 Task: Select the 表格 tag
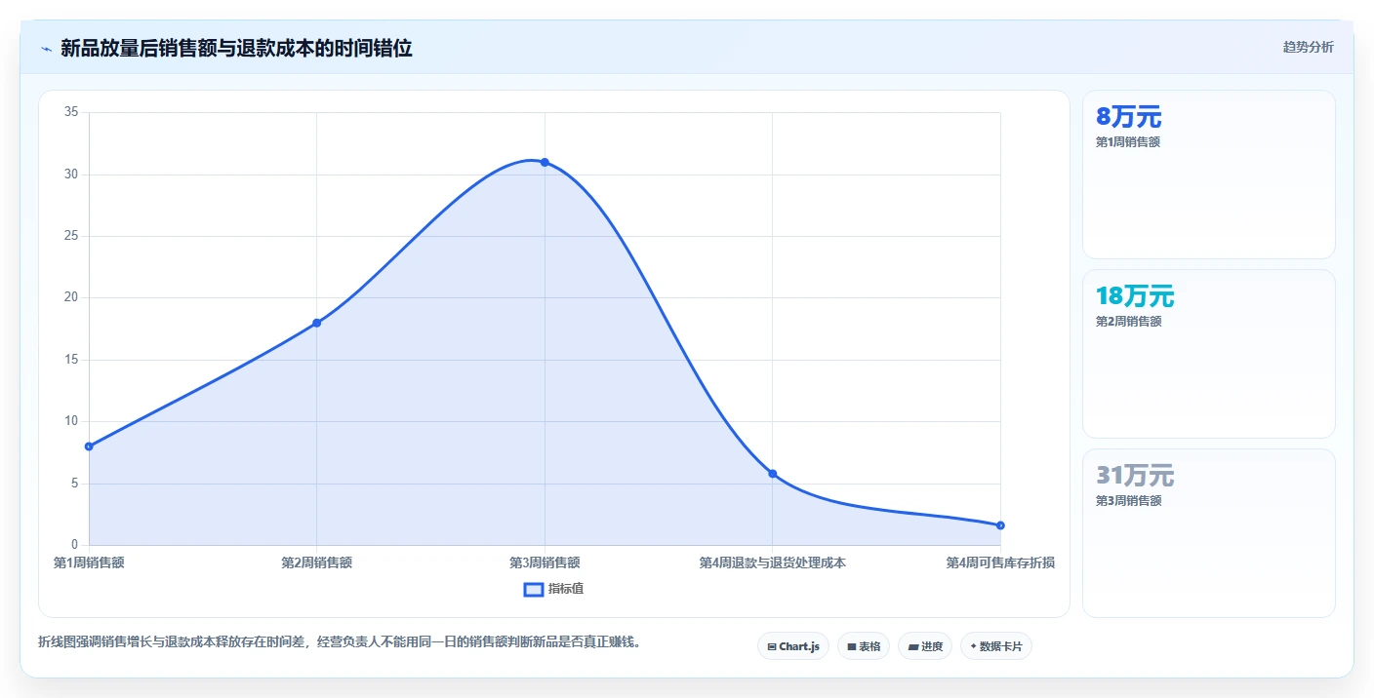tap(864, 646)
